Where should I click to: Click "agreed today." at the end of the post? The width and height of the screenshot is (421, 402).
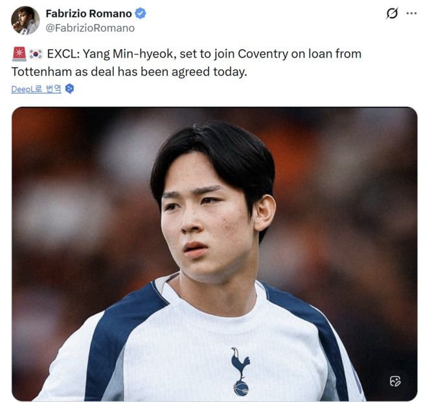click(209, 72)
